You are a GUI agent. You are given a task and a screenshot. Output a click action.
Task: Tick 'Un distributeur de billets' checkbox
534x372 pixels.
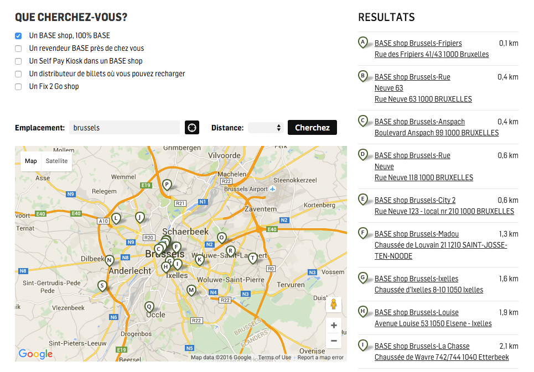click(x=18, y=74)
